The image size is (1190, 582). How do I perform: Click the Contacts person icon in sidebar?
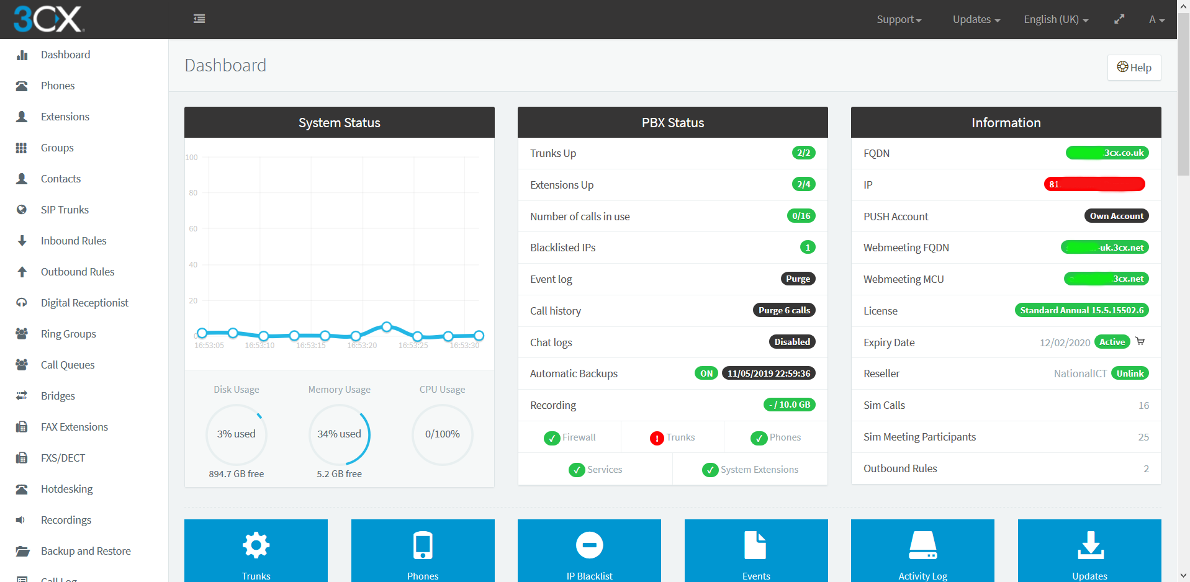22,179
